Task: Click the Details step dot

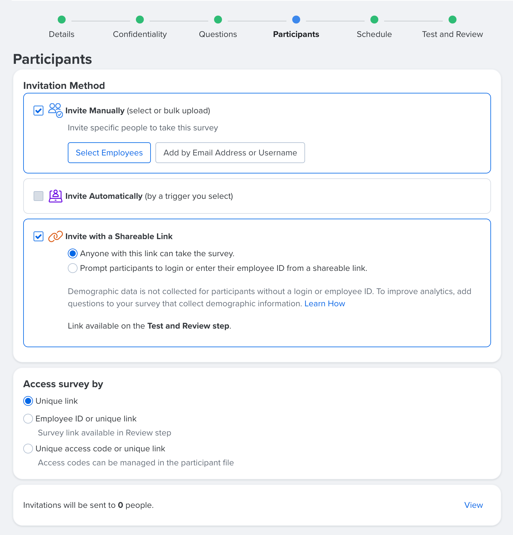Action: coord(62,20)
